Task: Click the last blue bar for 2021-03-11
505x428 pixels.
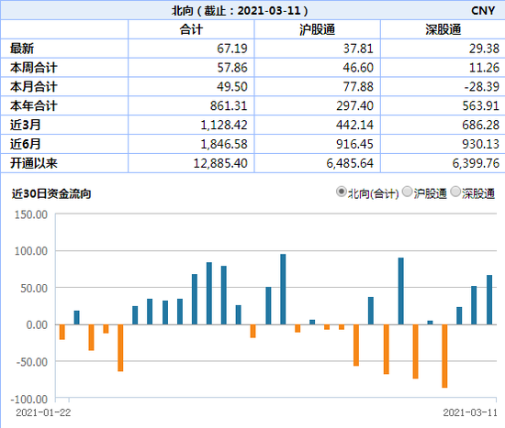Action: [489, 300]
